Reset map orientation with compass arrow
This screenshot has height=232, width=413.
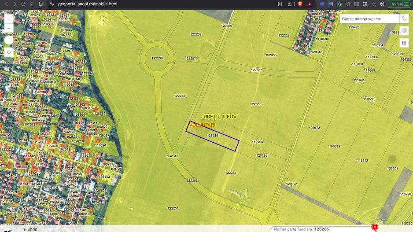point(9,40)
